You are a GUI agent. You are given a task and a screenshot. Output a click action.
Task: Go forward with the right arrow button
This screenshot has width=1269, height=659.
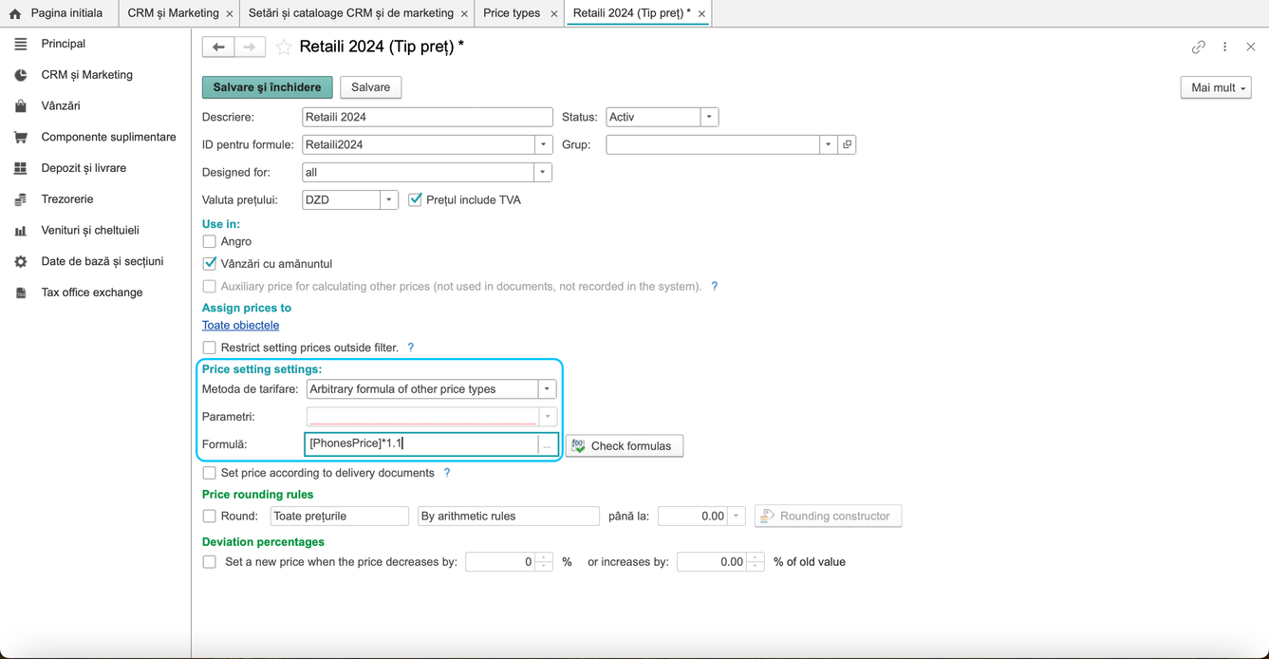coord(250,47)
